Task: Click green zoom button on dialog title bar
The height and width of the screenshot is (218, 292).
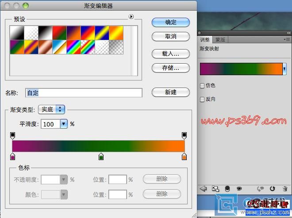Action: pyautogui.click(x=26, y=6)
